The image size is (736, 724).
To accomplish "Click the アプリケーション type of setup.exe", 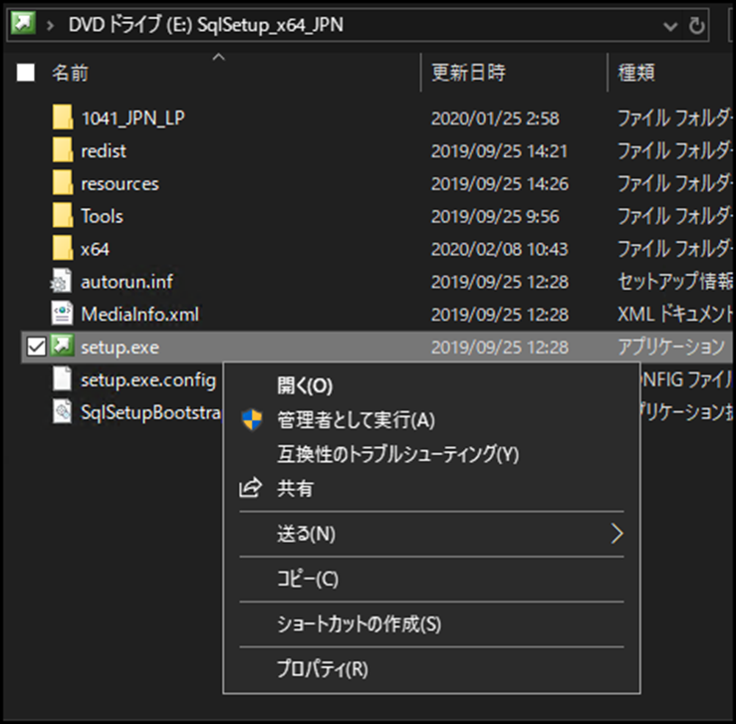I will point(671,348).
